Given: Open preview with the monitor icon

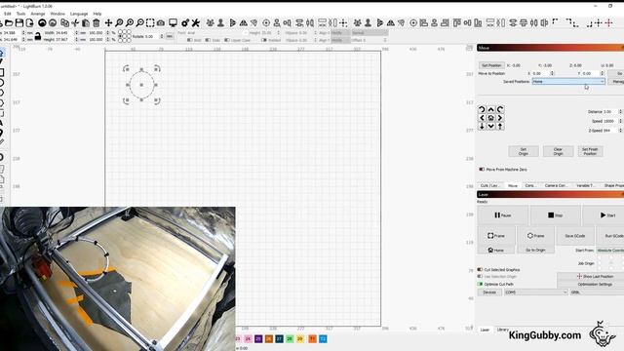Looking at the screenshot, I should click(x=173, y=23).
